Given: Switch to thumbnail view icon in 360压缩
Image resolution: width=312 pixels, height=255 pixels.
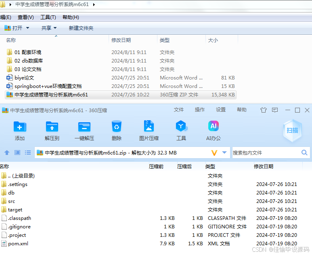Looking at the screenshot, I should click(17, 153).
